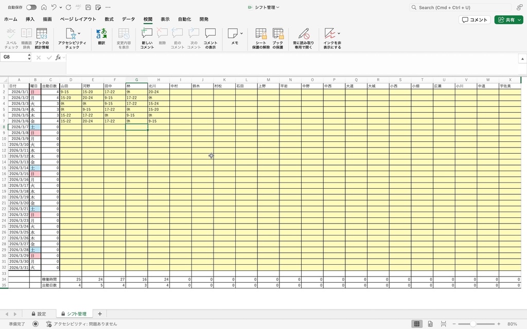Click the save-as icon with pencil
Image resolution: width=527 pixels, height=329 pixels.
point(98,7)
